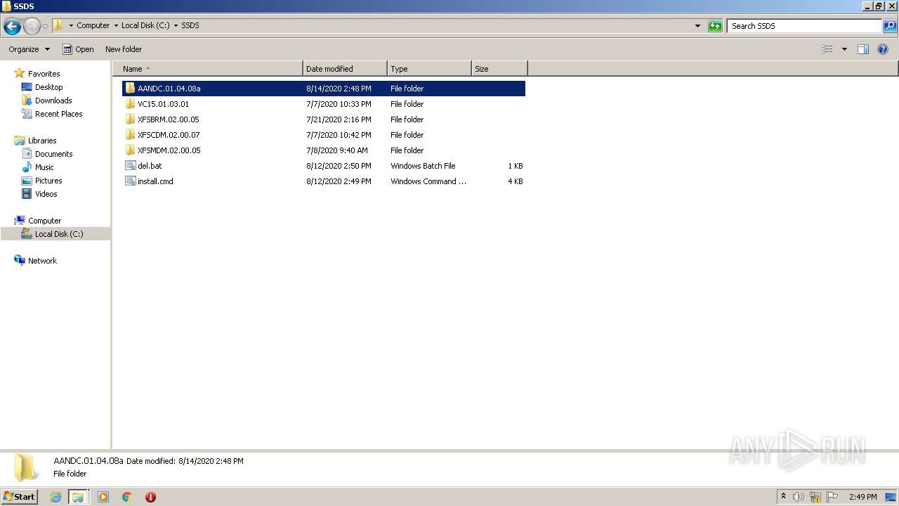
Task: Sort by the Name column header
Action: pos(208,69)
